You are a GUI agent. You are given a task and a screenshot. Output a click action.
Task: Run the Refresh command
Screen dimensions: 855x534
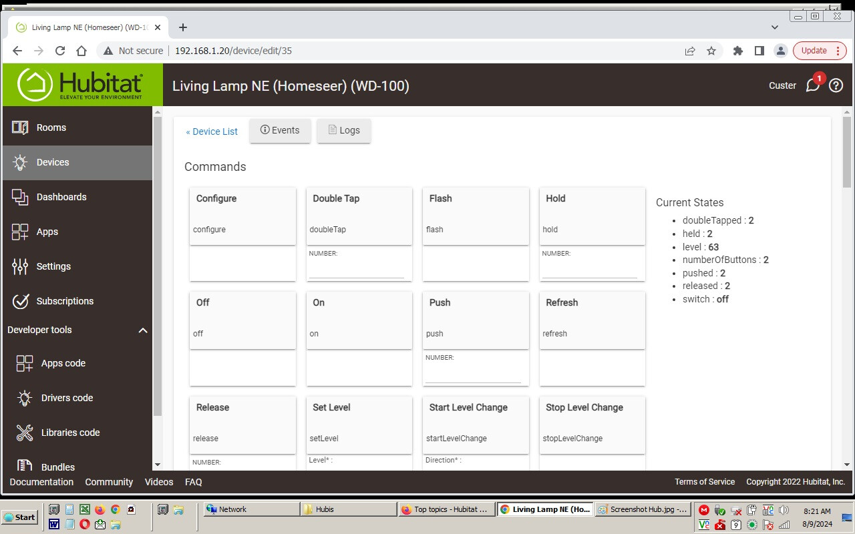[x=592, y=320]
